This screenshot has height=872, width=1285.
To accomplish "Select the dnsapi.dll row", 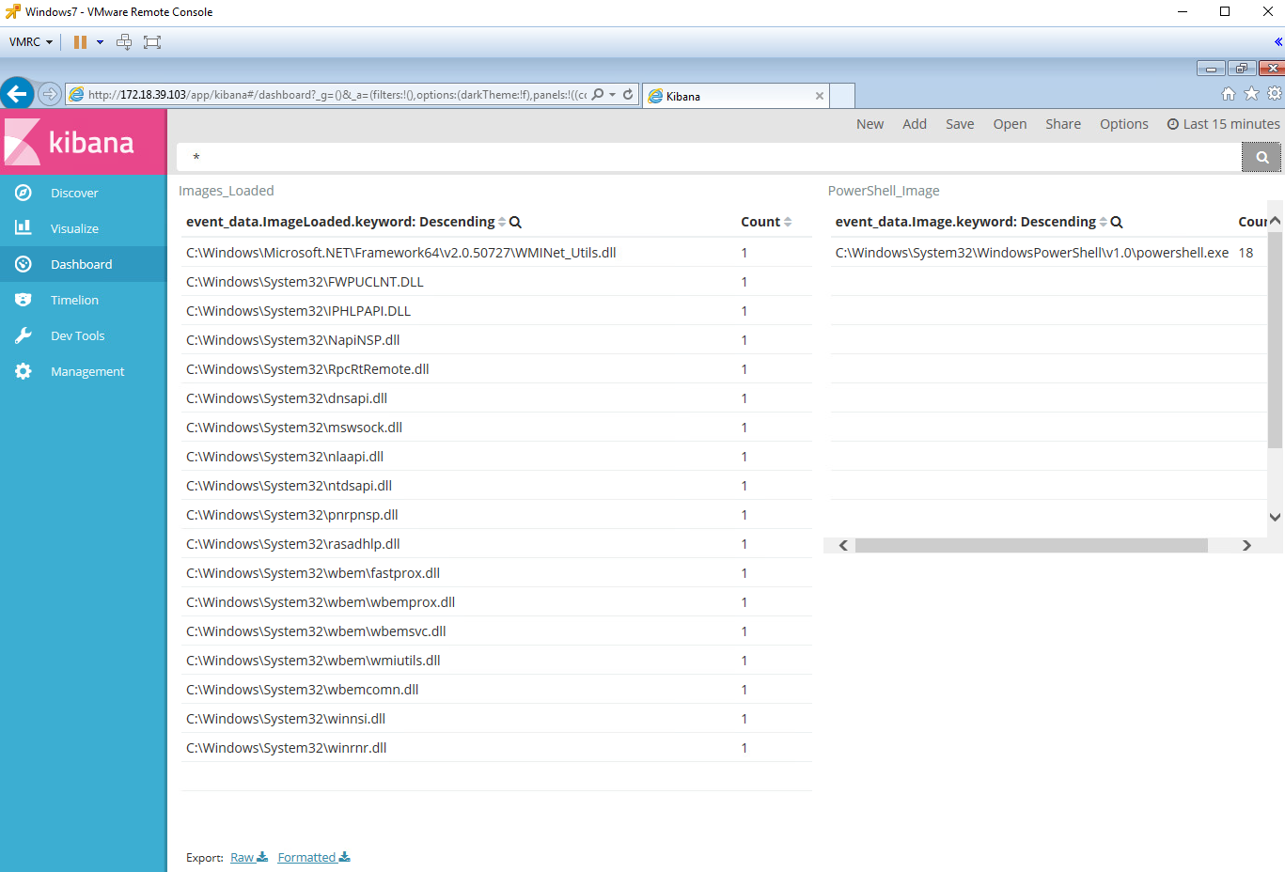I will (x=496, y=398).
